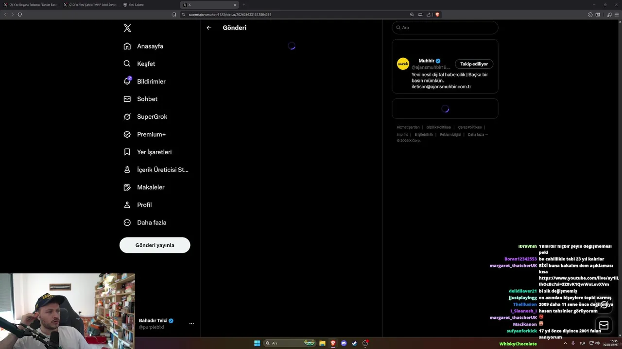The width and height of the screenshot is (622, 349).
Task: Switch to Yeni Sekme browser tab
Action: pos(150,5)
